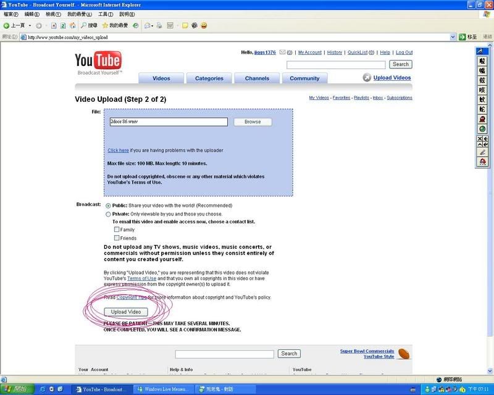Switch to Windows Live Messenger taskbar item
Image resolution: width=494 pixels, height=395 pixels.
(x=163, y=389)
